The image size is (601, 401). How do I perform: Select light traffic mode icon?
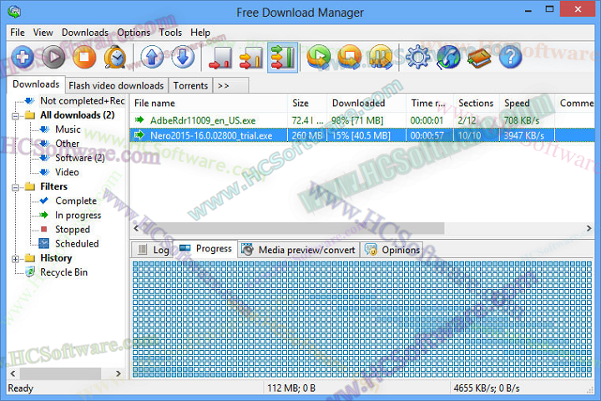pos(220,58)
